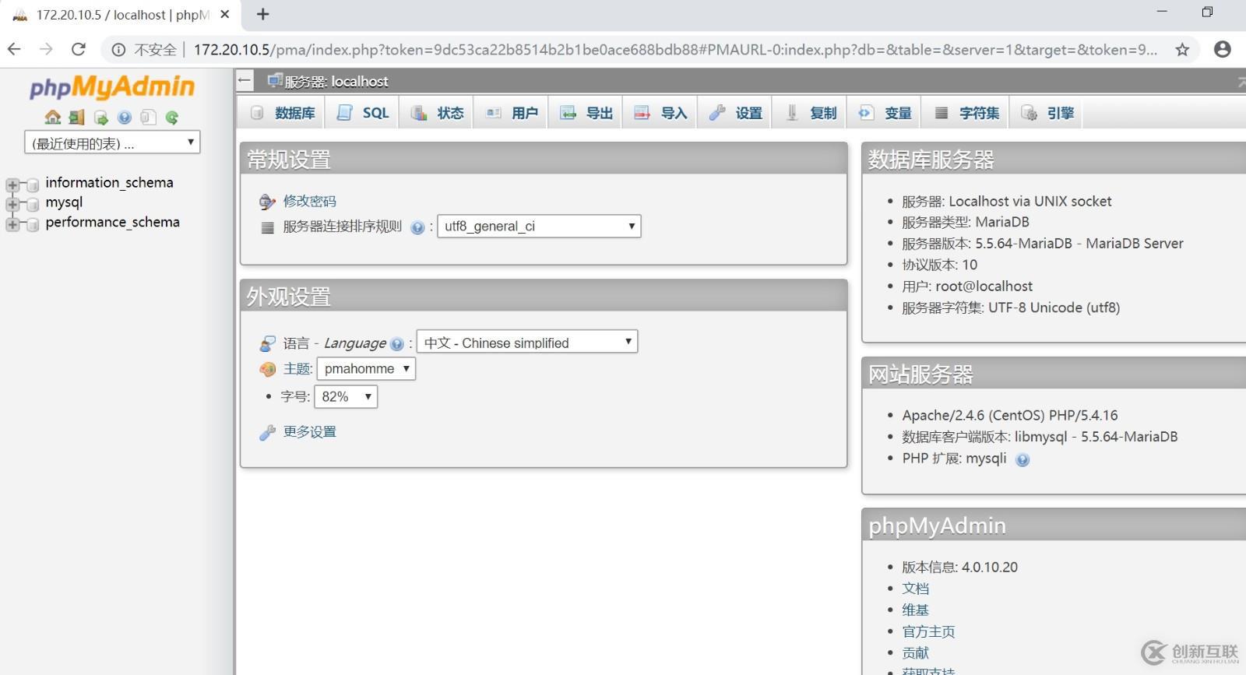1246x675 pixels.
Task: Open the 中文 - Chinese simplified language dropdown
Action: tap(527, 343)
